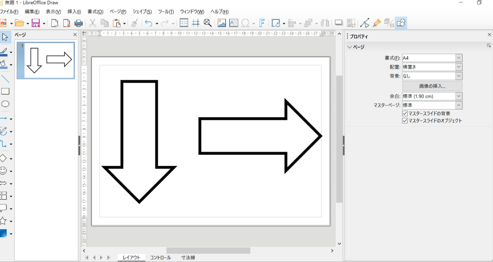
Task: Insert a text box
Action: [234, 23]
